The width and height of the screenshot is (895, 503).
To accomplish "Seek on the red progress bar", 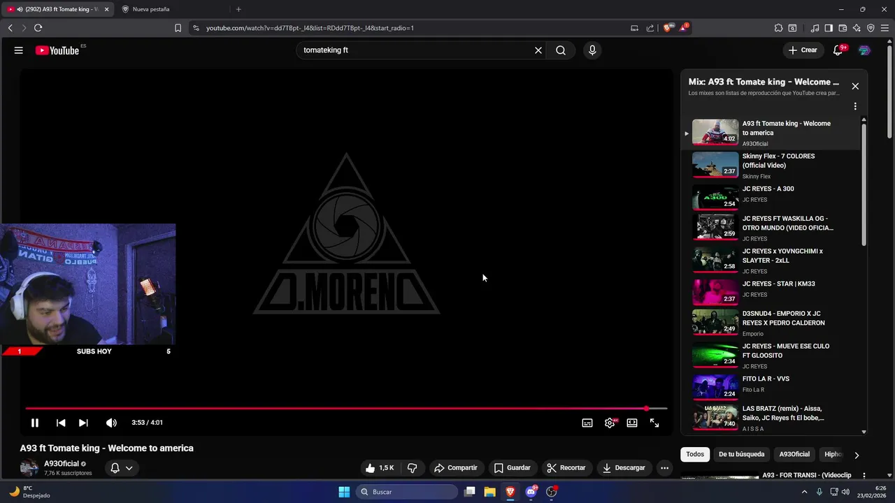I will (x=346, y=409).
